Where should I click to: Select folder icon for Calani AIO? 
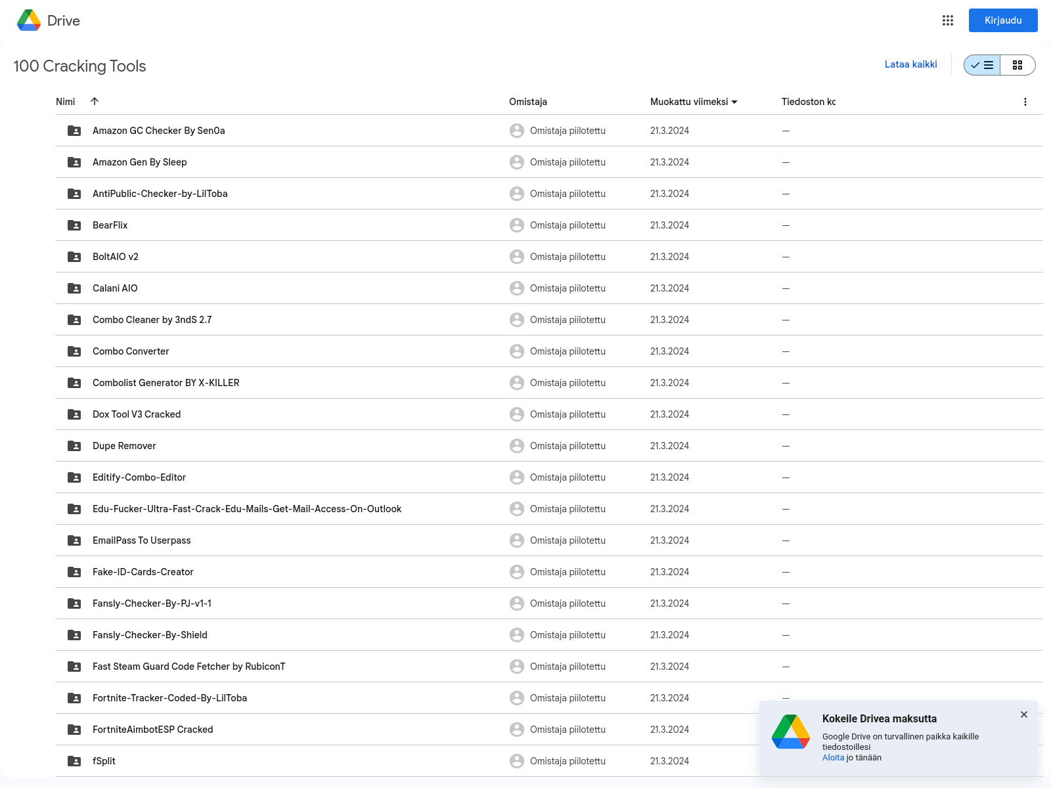tap(74, 288)
